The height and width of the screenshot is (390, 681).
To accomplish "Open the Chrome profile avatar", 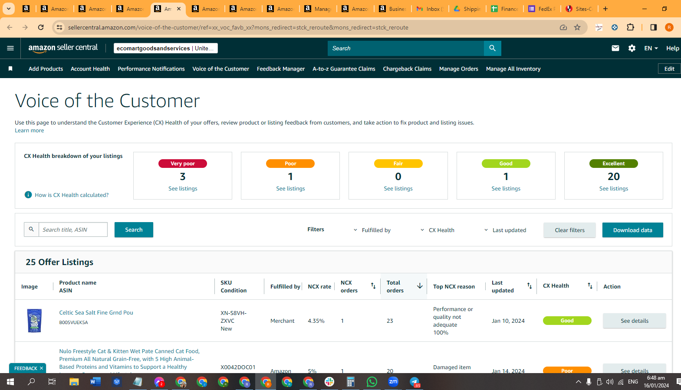I will tap(669, 27).
